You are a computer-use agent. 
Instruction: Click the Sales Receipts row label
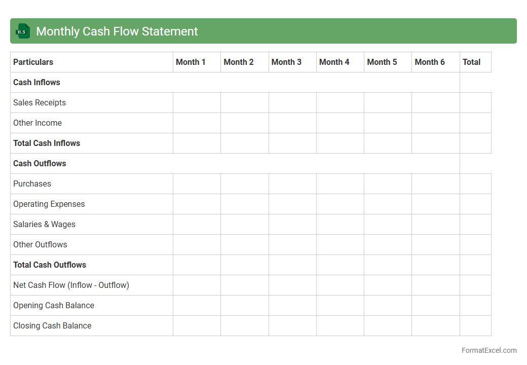[40, 102]
